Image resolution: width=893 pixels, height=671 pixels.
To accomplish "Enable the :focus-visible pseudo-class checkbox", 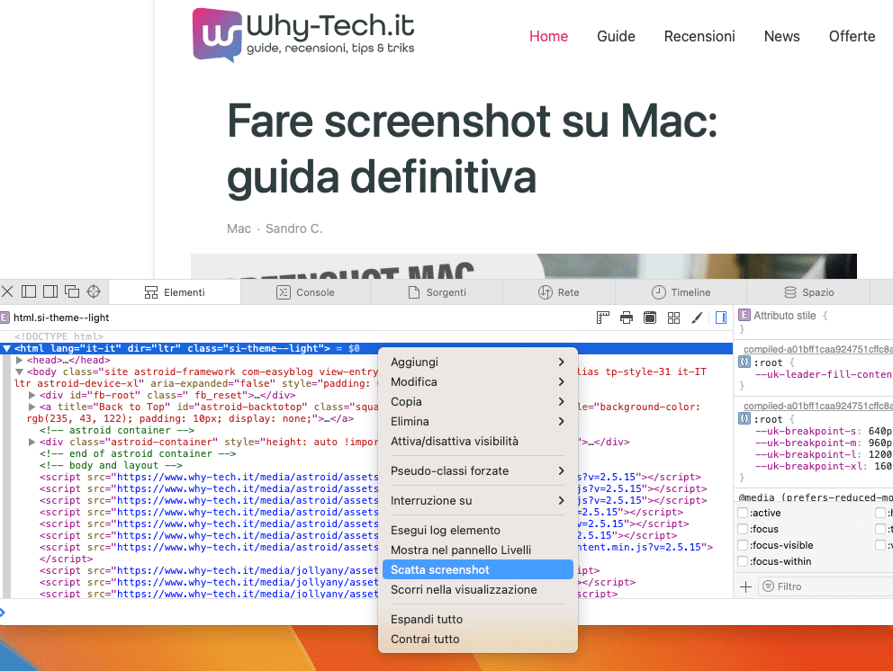I will [743, 545].
